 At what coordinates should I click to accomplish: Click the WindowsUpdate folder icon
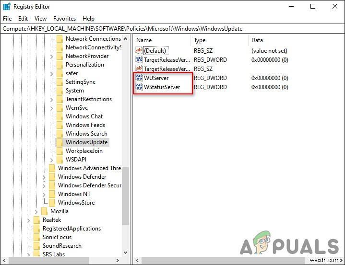[59, 142]
